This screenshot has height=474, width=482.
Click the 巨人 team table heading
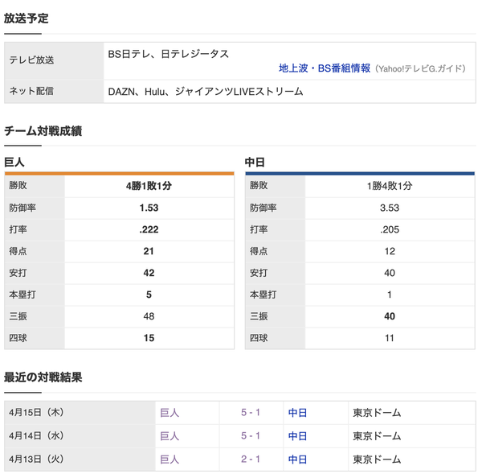click(x=14, y=162)
